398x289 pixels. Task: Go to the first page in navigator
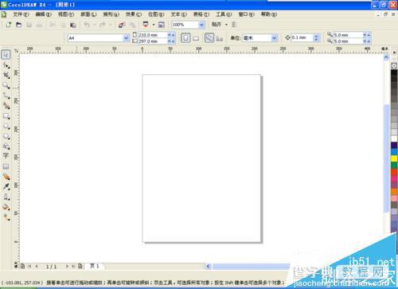point(29,266)
